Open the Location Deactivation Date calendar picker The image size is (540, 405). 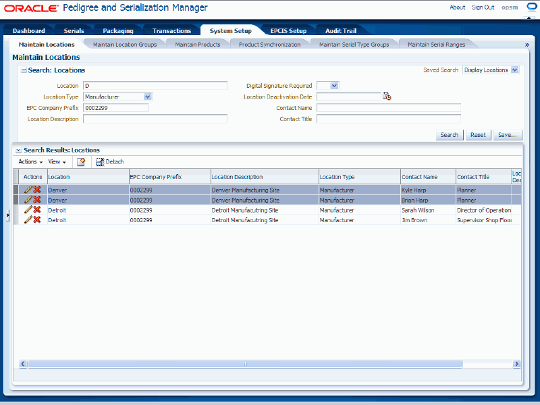pyautogui.click(x=387, y=97)
